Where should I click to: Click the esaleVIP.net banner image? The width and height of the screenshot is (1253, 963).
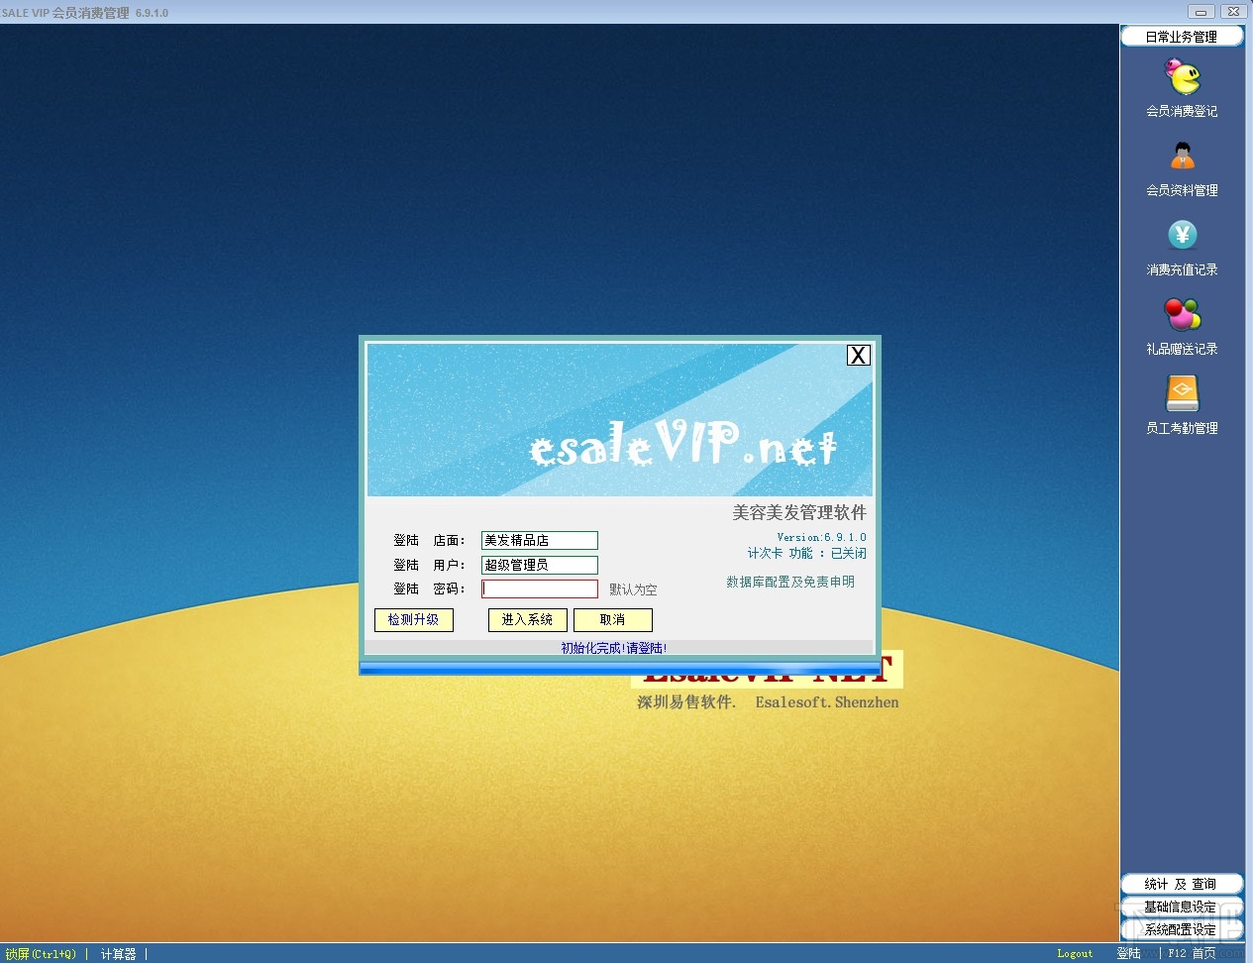pyautogui.click(x=620, y=420)
